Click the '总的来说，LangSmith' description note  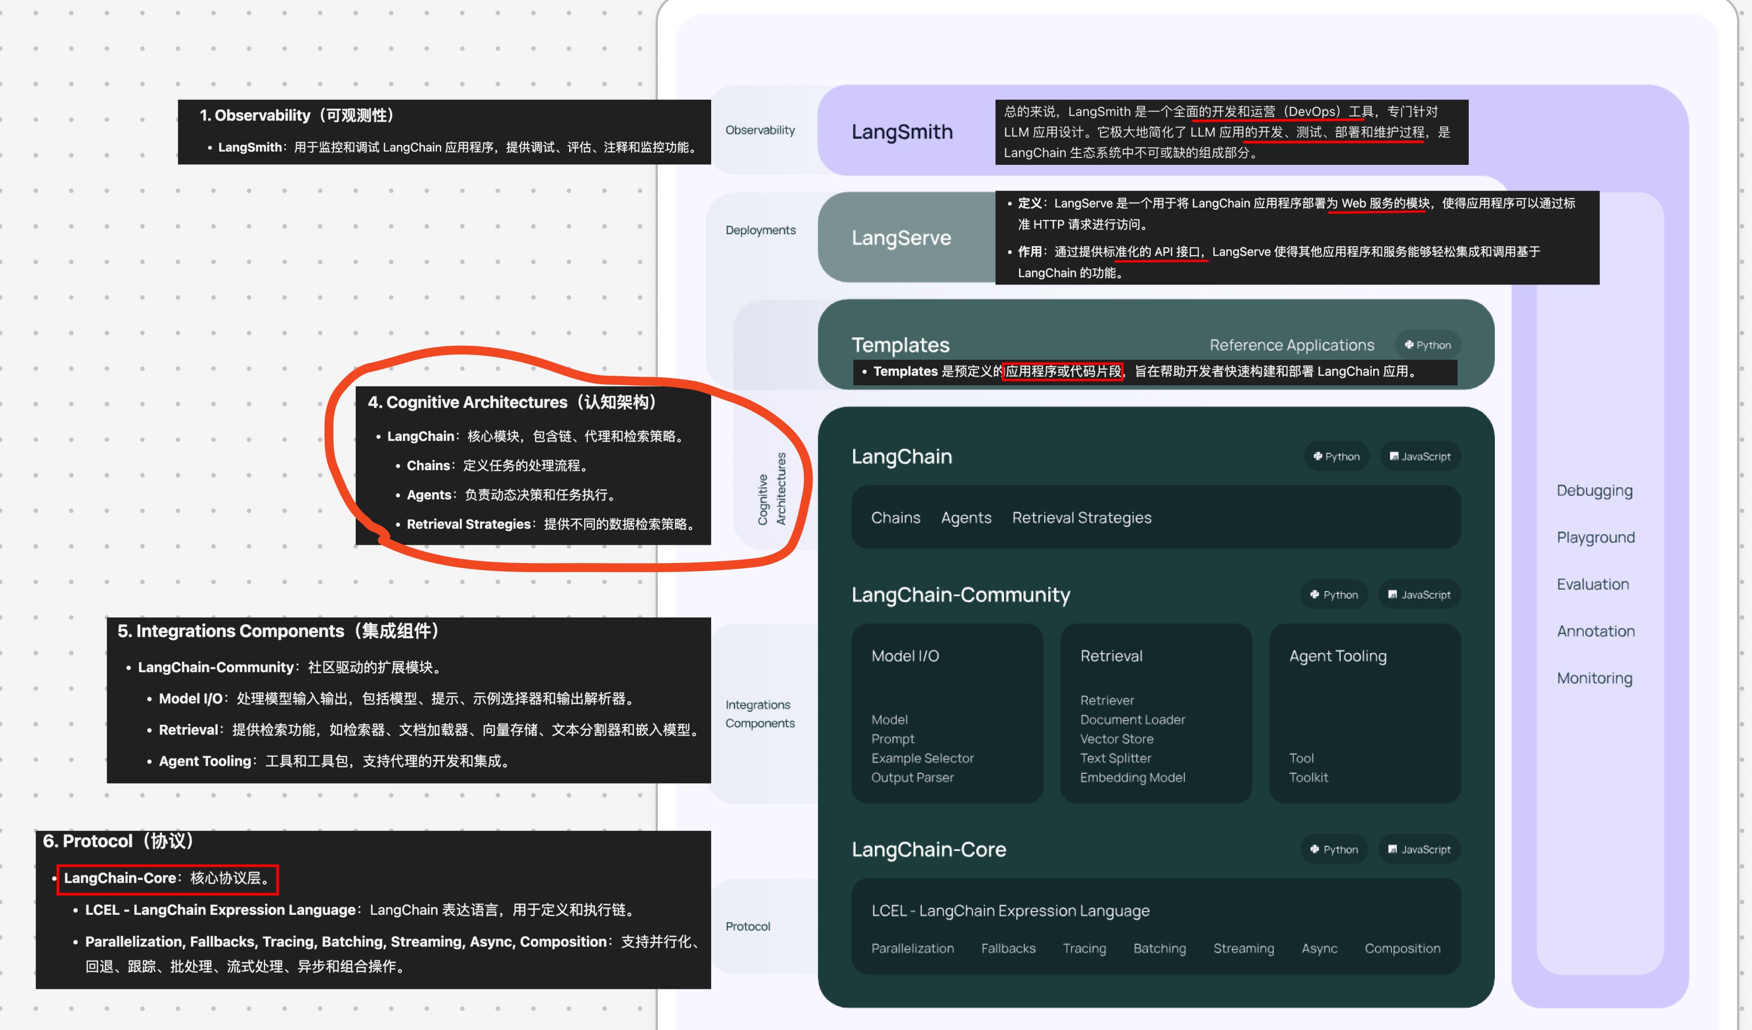click(x=1231, y=132)
